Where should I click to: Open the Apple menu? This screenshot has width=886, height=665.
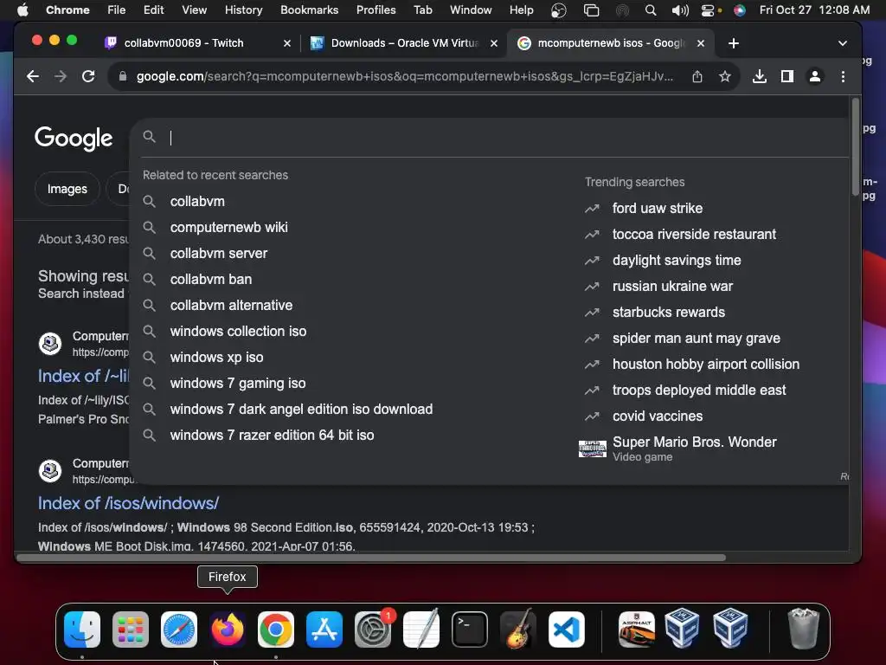click(22, 10)
